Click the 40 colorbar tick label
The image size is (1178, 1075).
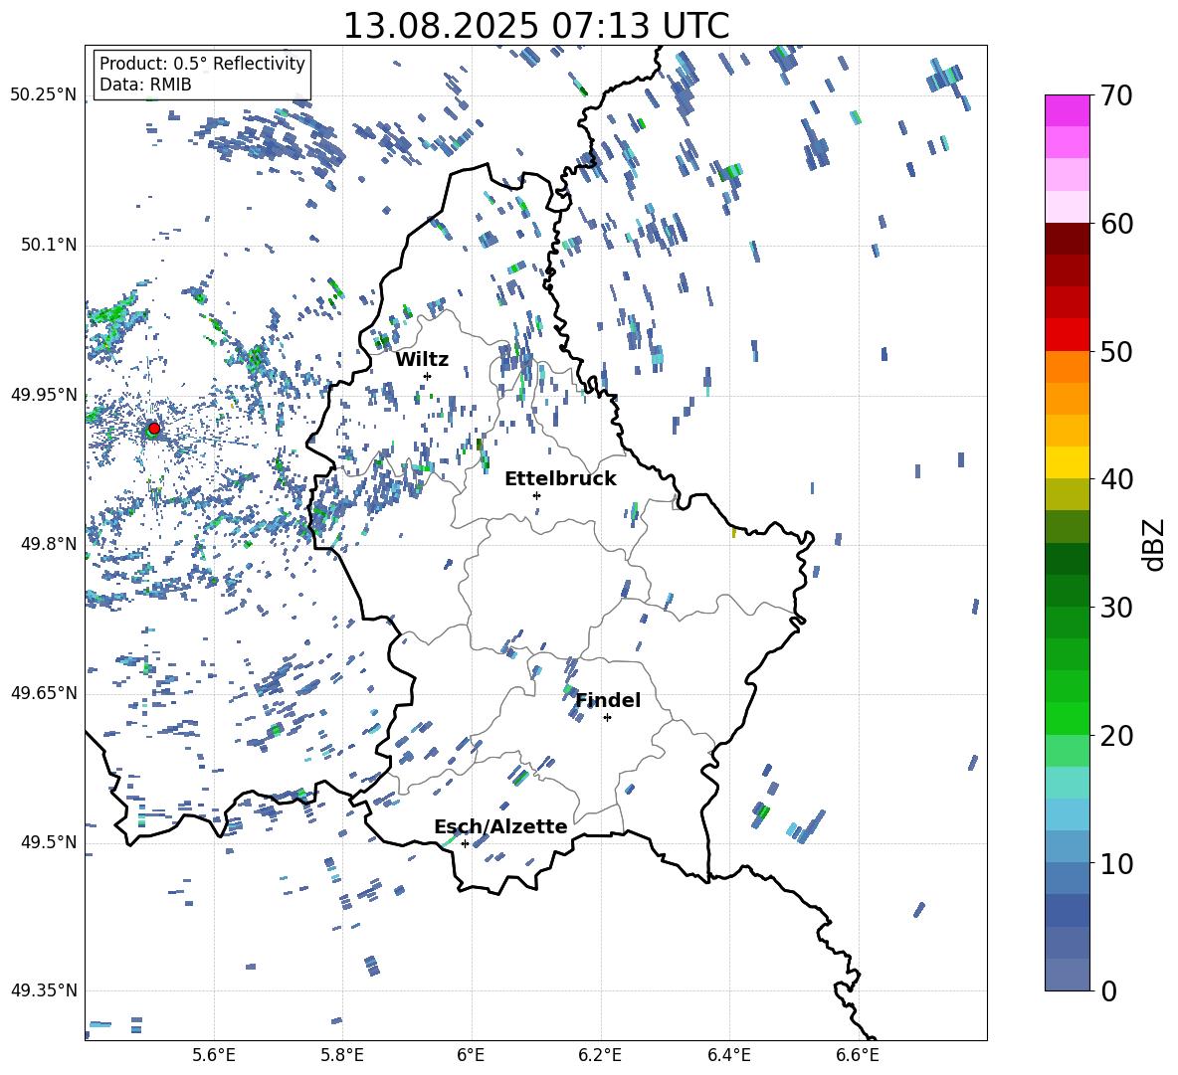point(1115,479)
